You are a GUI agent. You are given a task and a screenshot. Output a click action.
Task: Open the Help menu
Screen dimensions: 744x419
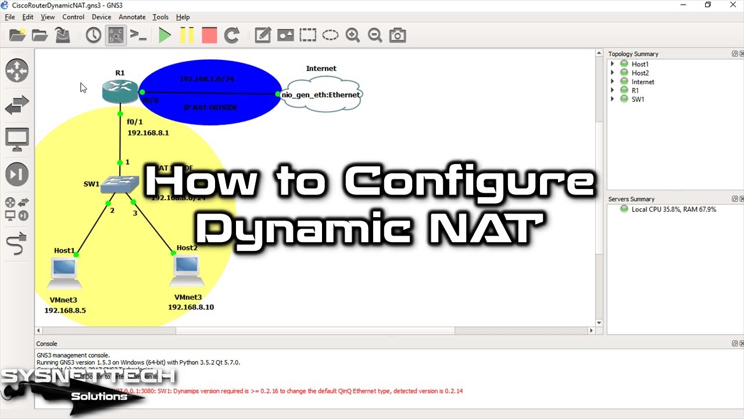click(x=183, y=17)
